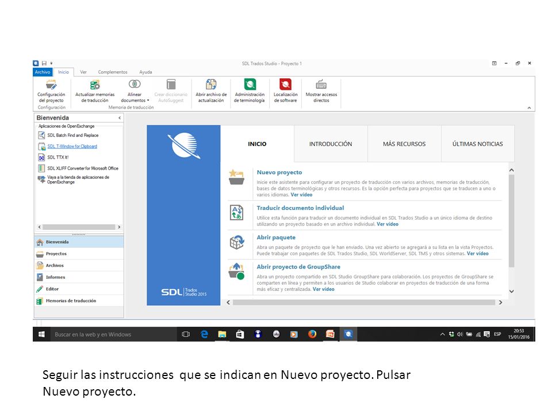Click Crear diccionario AutoSuggest icon

[171, 85]
